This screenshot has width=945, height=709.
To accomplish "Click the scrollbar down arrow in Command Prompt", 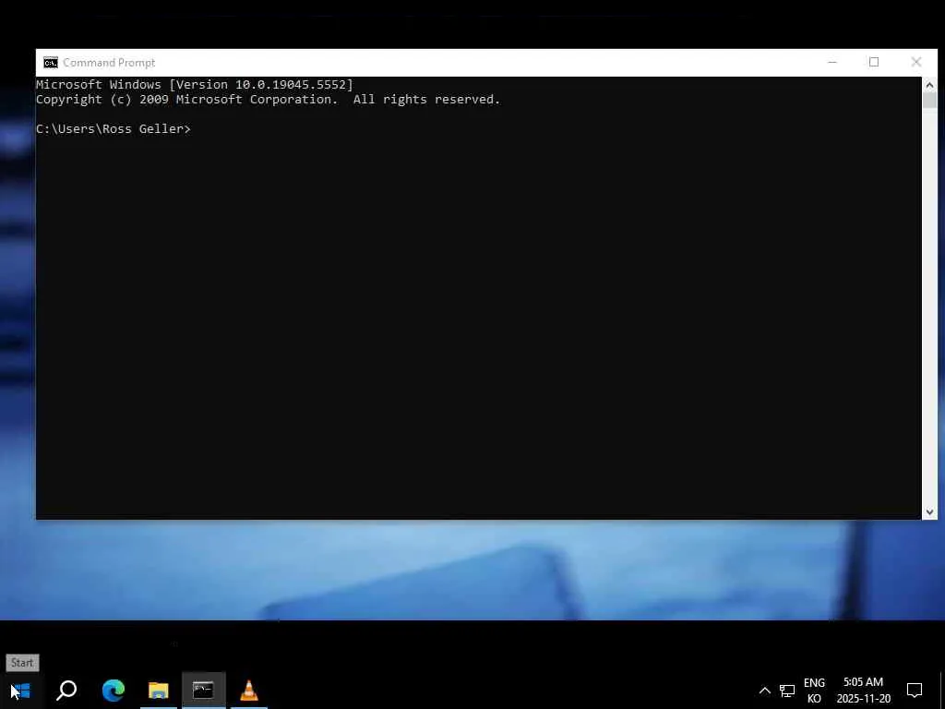I will click(929, 511).
